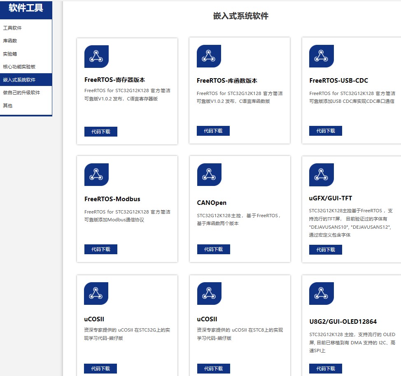
Task: Click the U8G2/GUI-OLED12864 title
Action: (343, 322)
